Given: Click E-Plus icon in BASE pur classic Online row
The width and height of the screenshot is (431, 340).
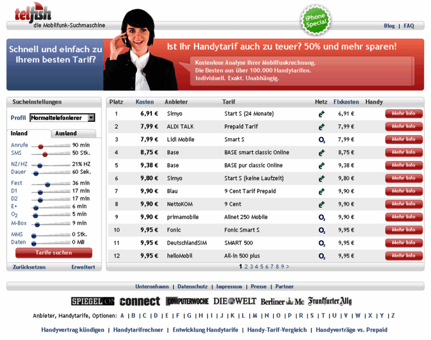Looking at the screenshot, I should (322, 165).
